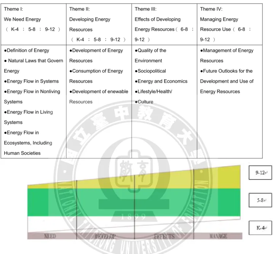The height and width of the screenshot is (254, 273).
Task: Select 'Management of Energy' bullet
Action: (227, 50)
